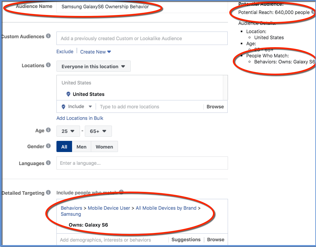Click the Enter a language field

[x=142, y=163]
